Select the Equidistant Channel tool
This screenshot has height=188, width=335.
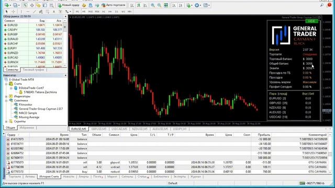(x=41, y=11)
